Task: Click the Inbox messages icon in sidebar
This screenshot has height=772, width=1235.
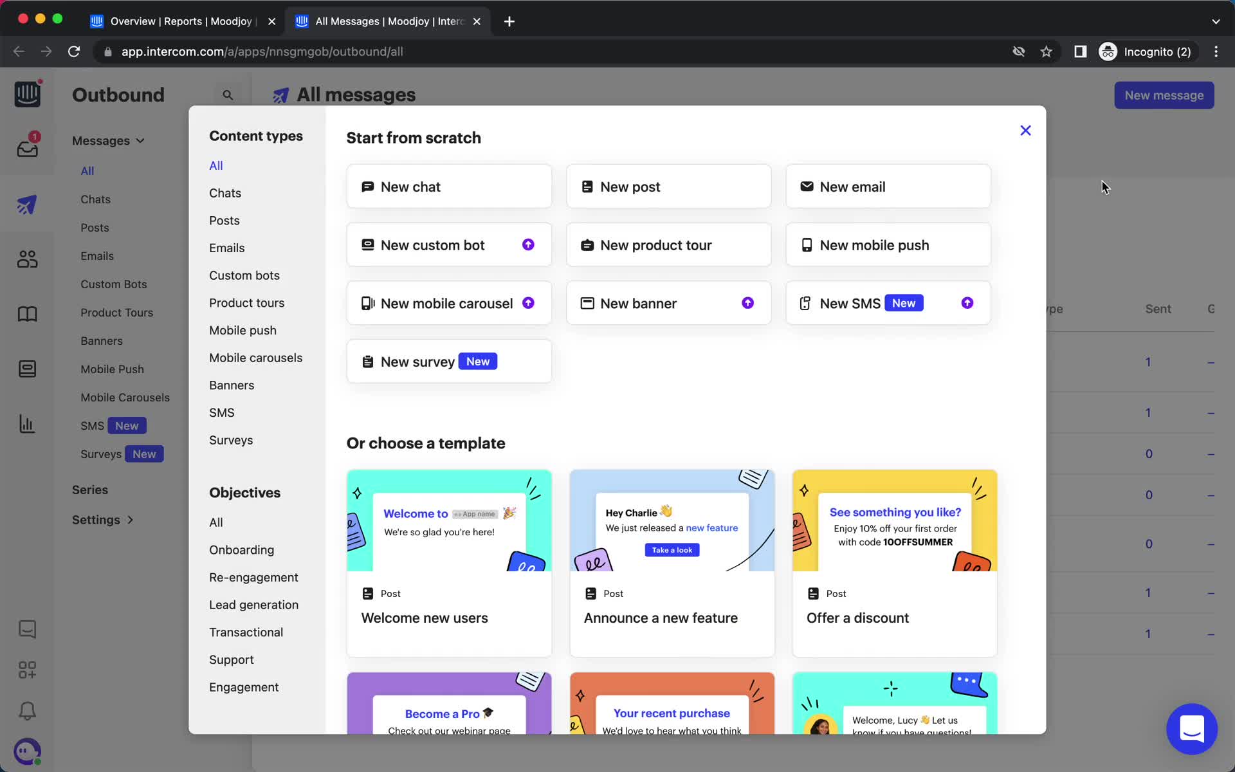Action: pos(26,149)
